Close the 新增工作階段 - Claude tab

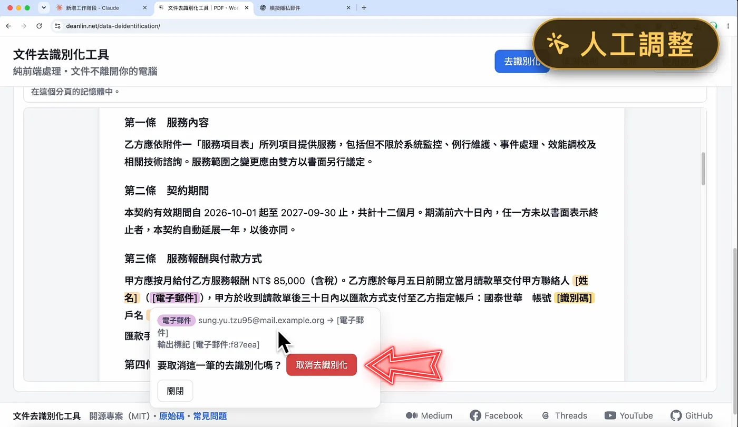145,8
